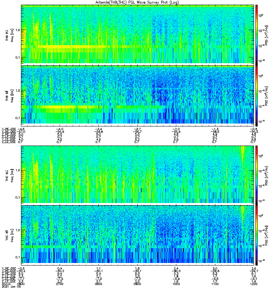Click the THC X_RE_GSE value 1.1
The width and height of the screenshot is (271, 289).
click(98, 268)
